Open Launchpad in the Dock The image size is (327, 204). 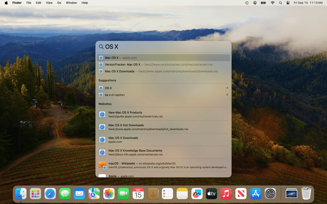(36, 193)
